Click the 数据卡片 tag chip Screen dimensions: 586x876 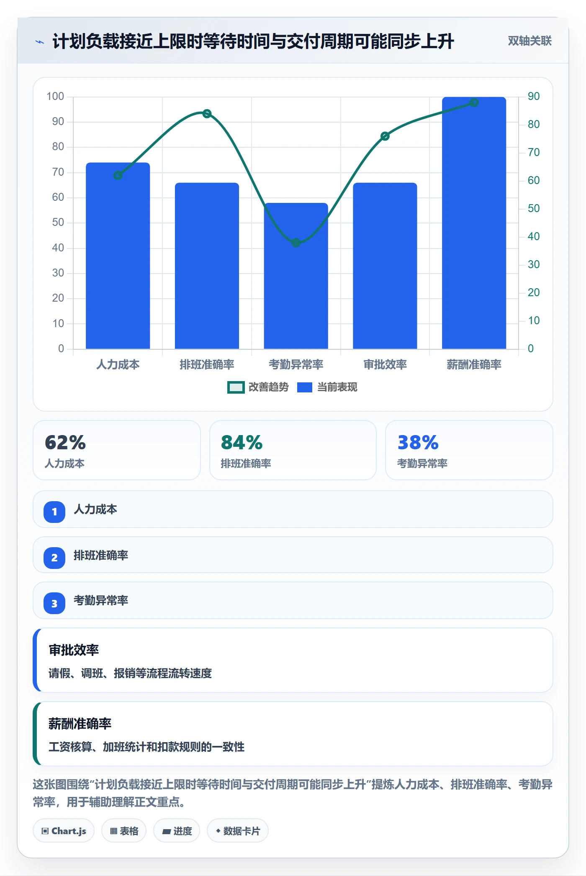(238, 831)
